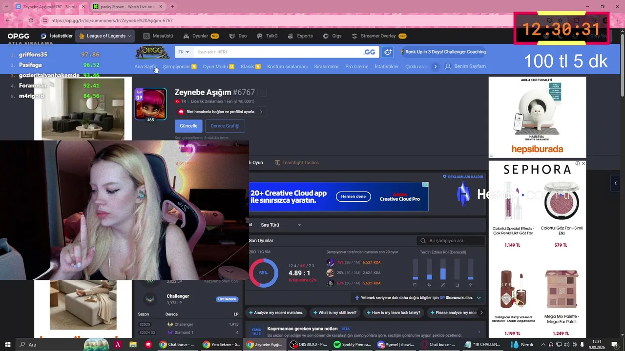
Task: Click the mid lane role icon
Action: tap(443, 285)
